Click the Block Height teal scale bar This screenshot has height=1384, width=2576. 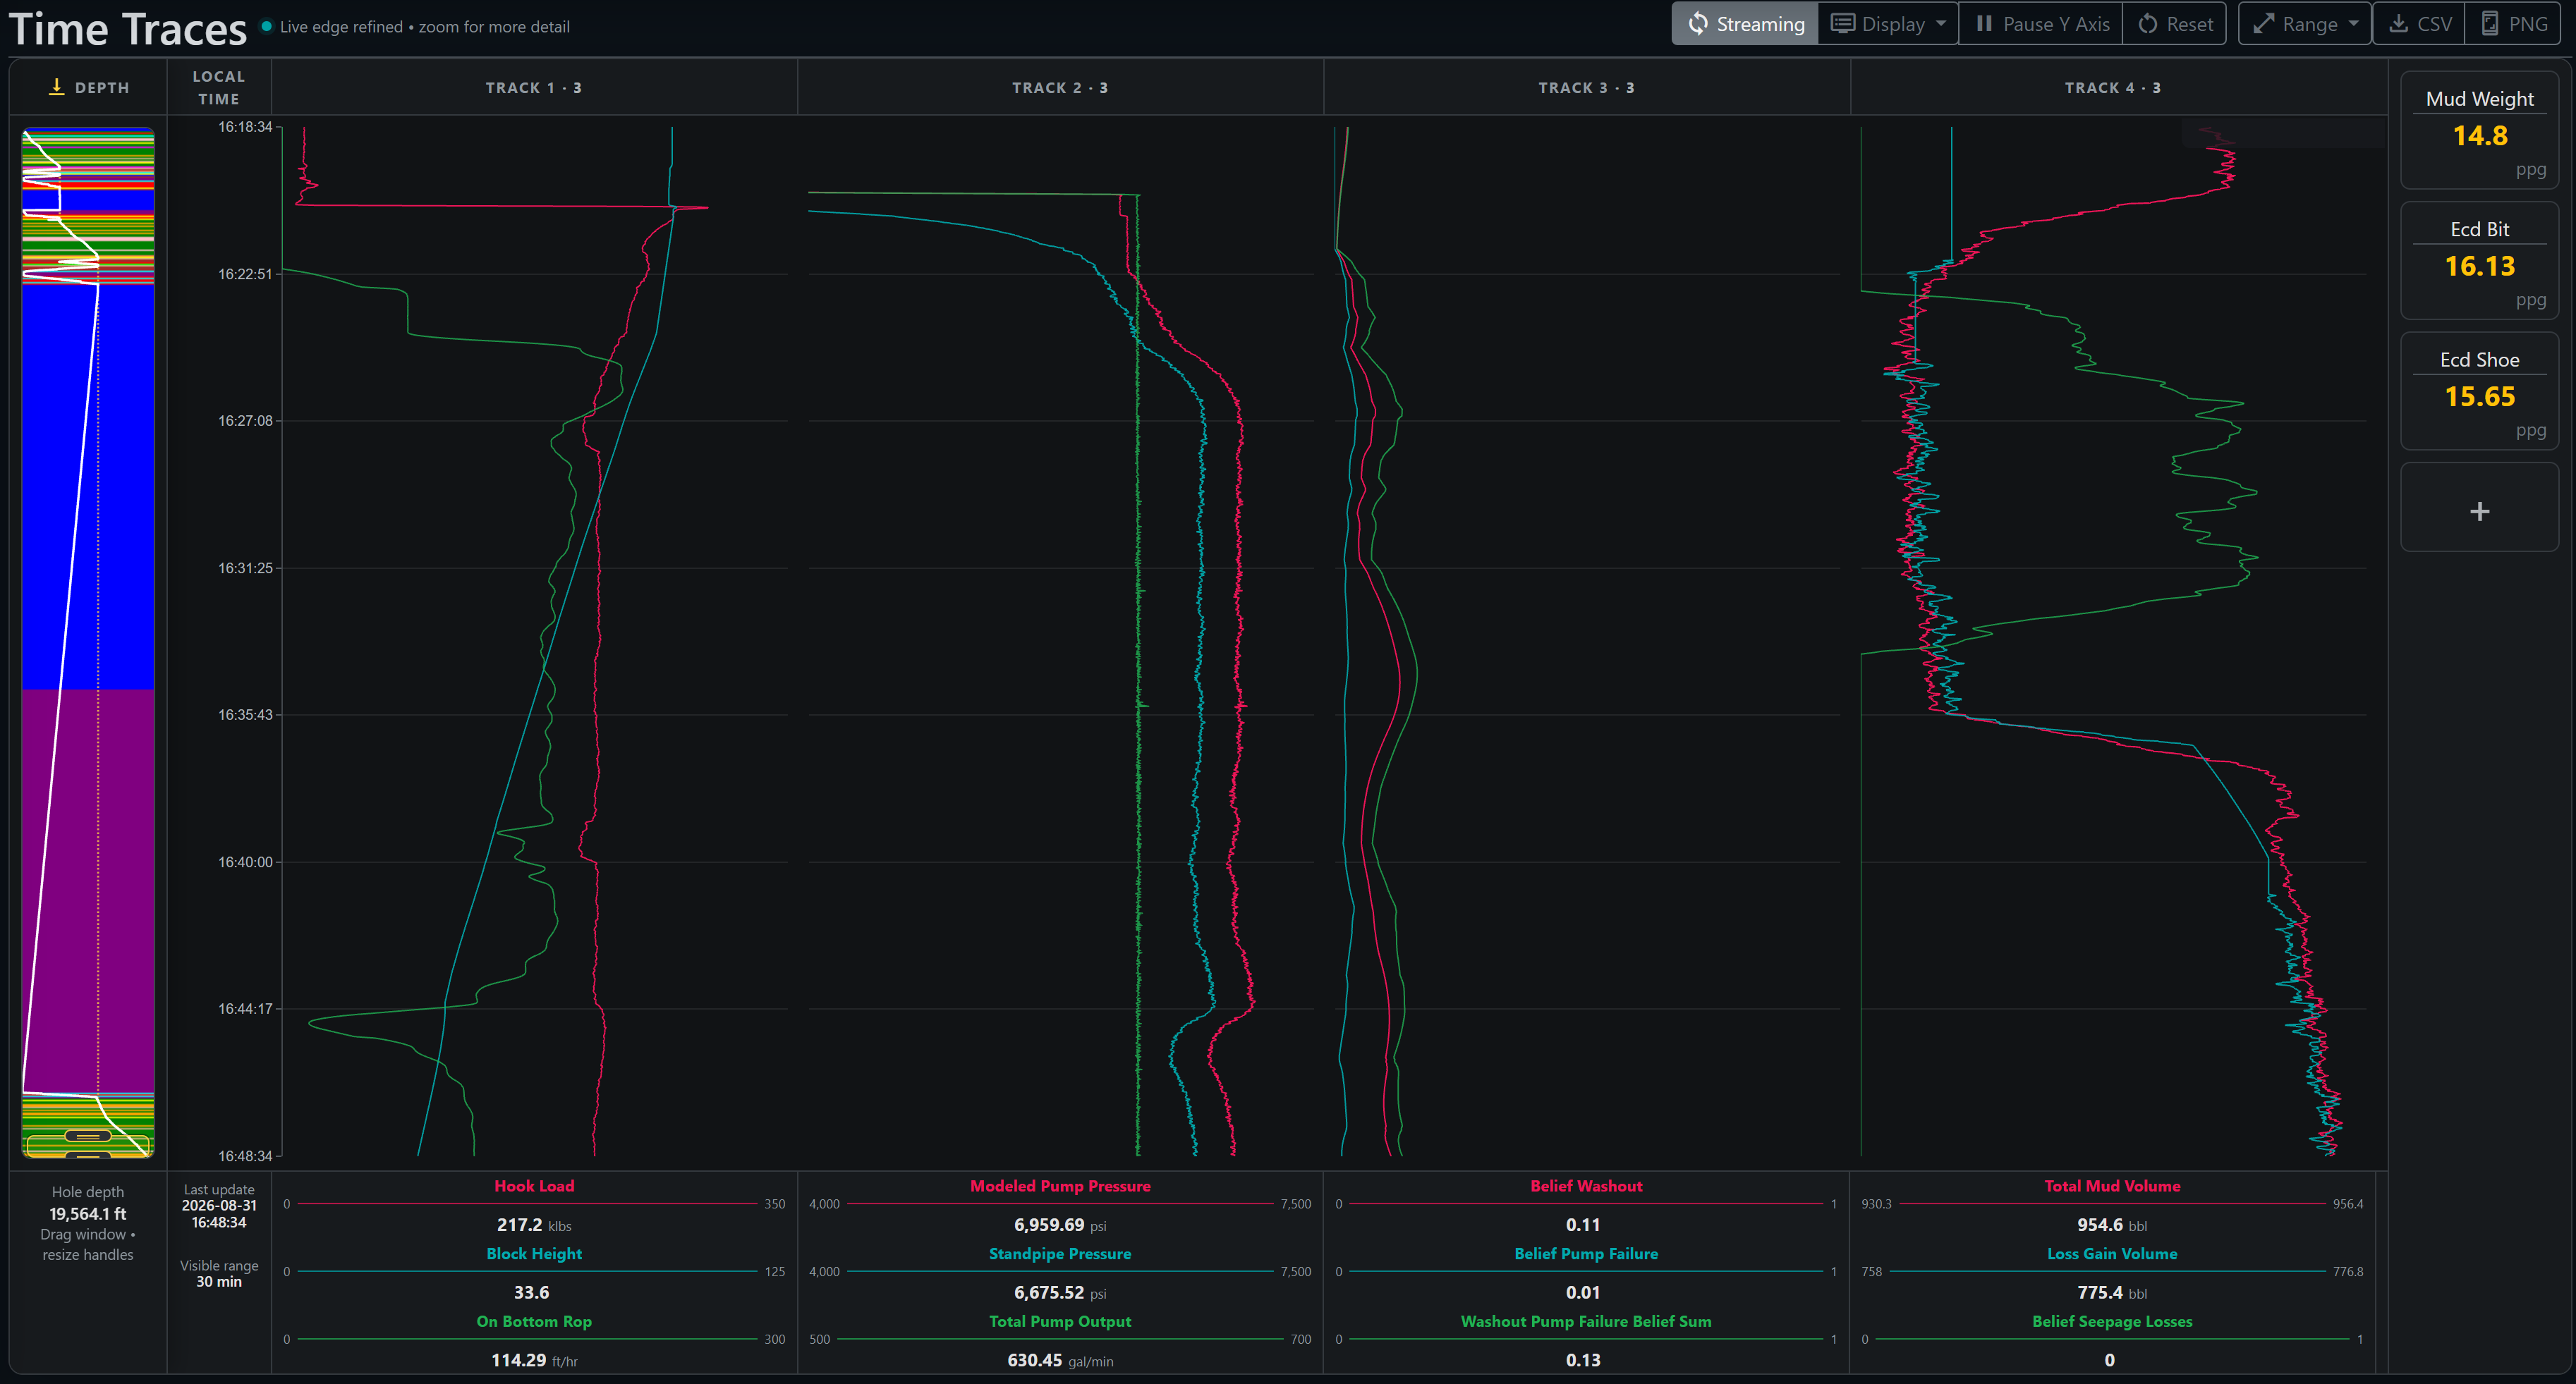click(x=527, y=1272)
